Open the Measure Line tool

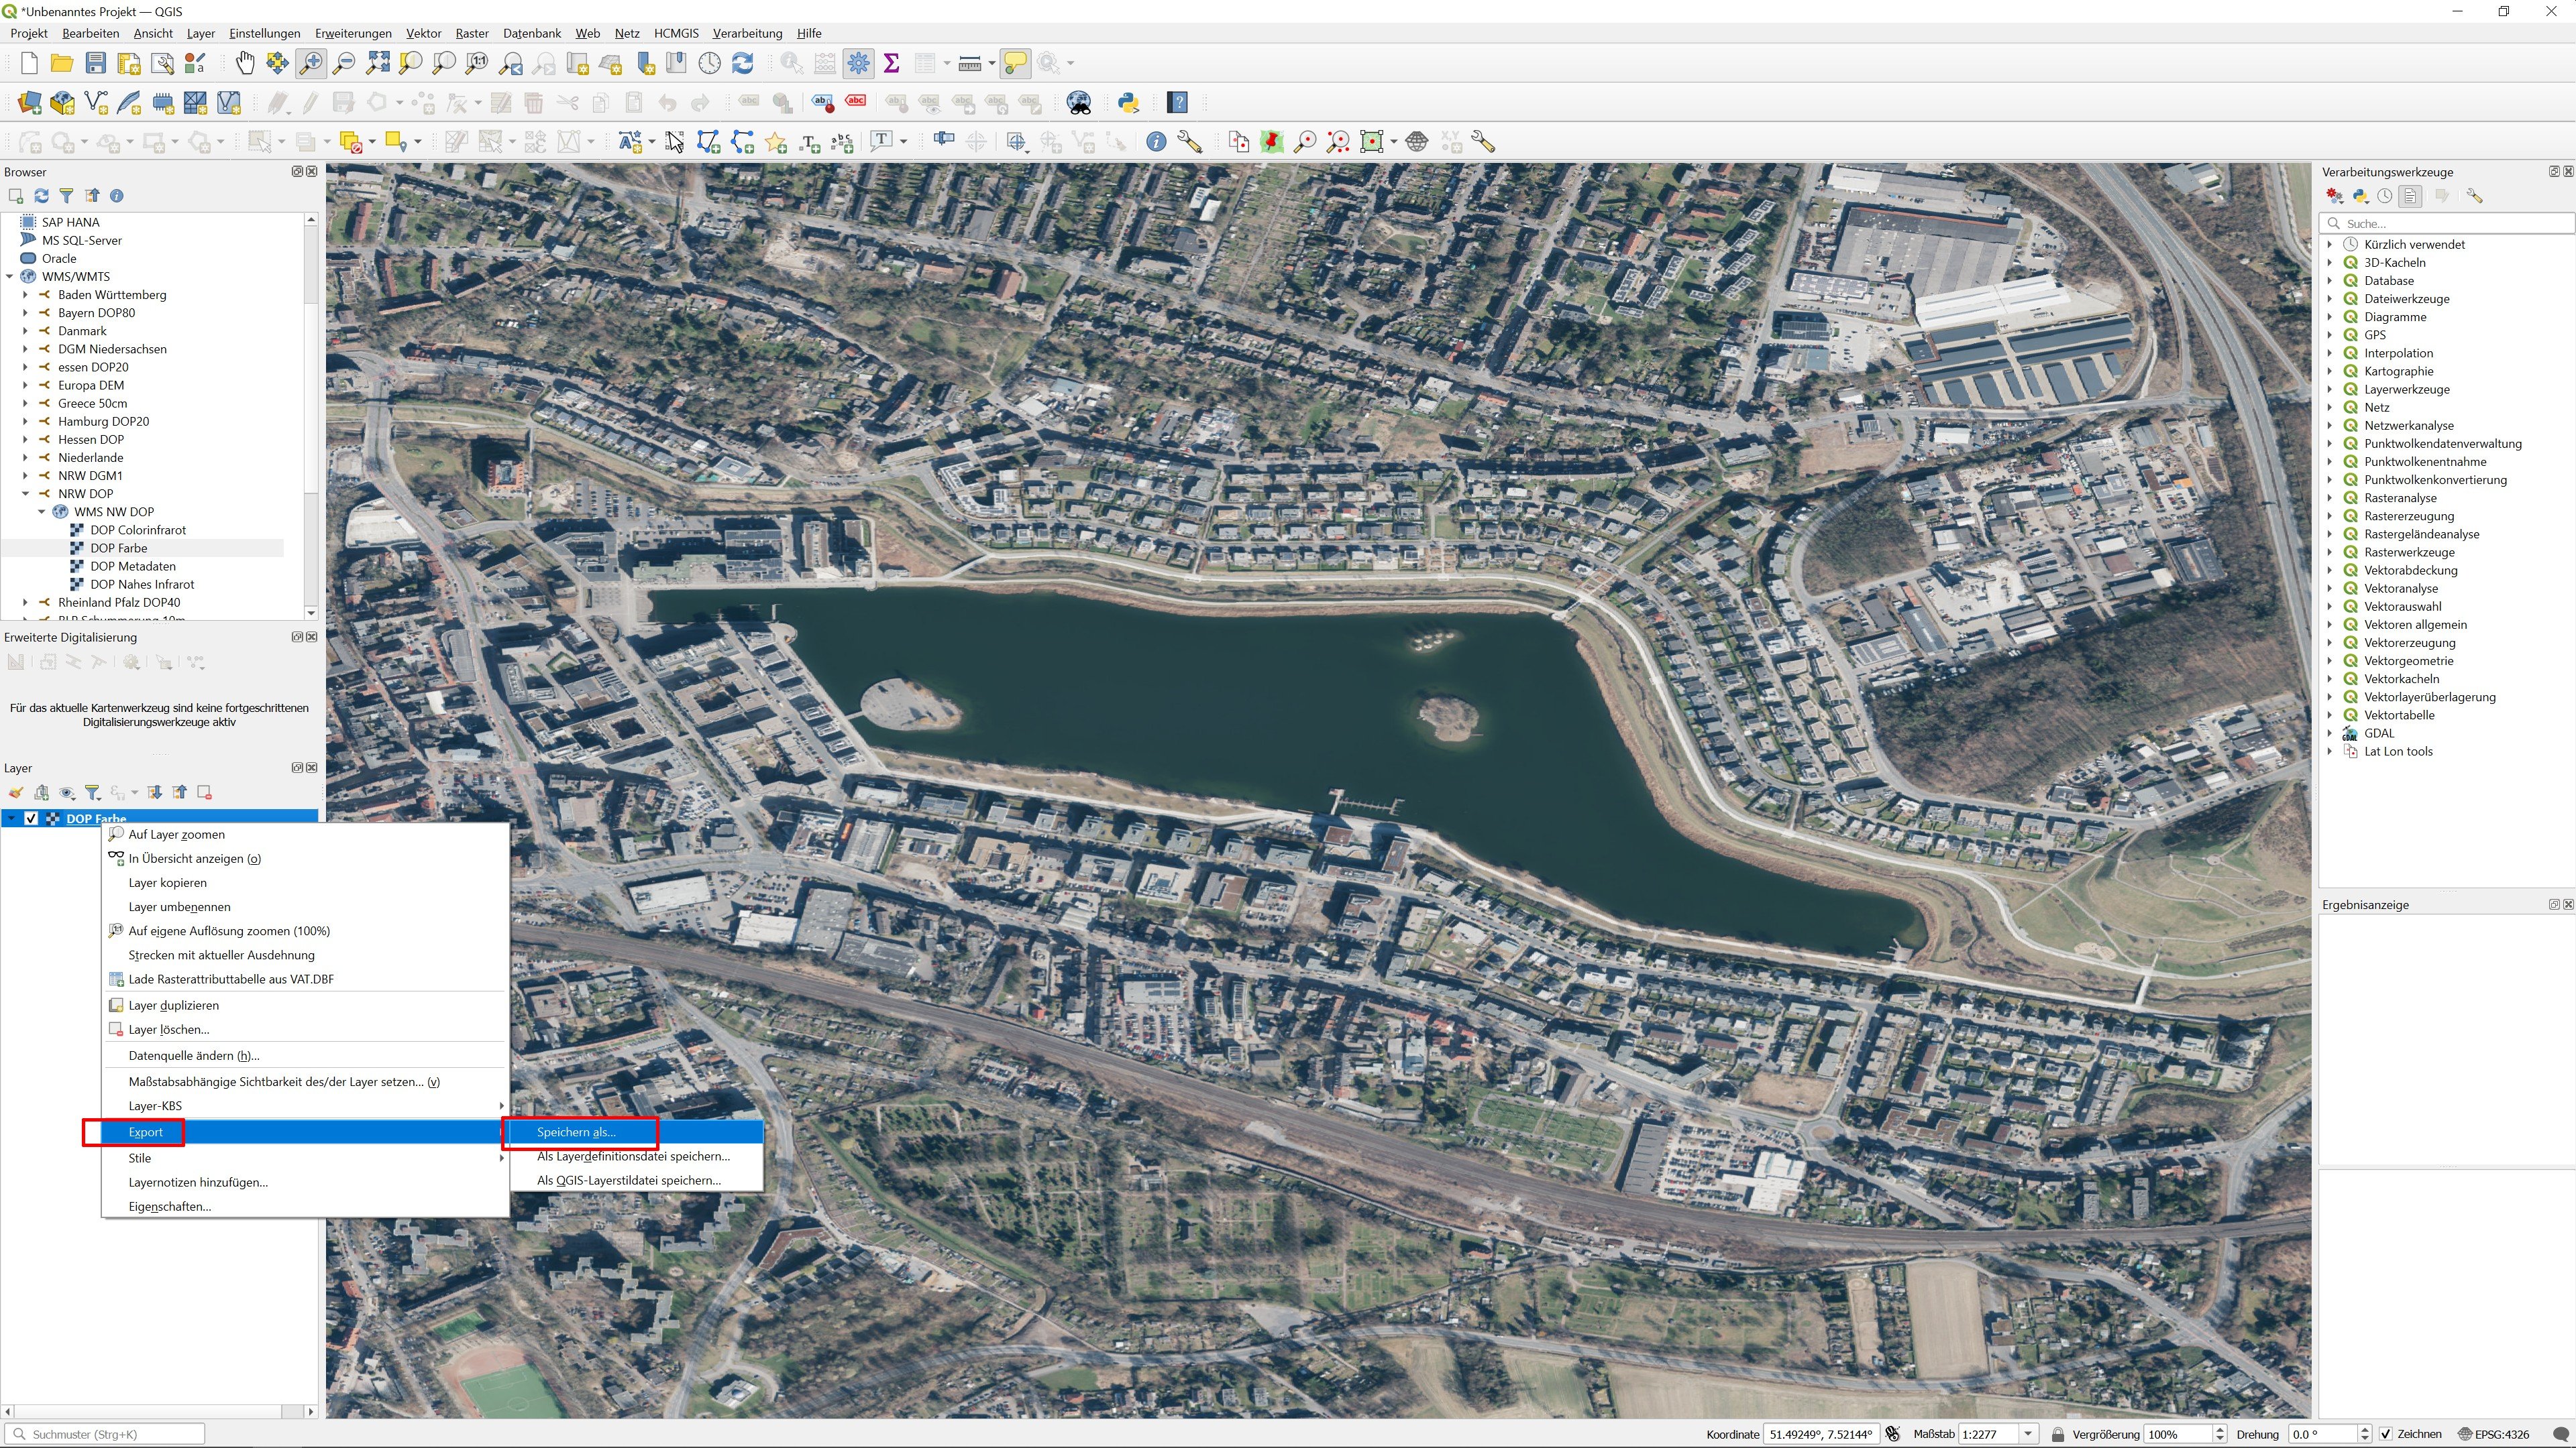coord(968,63)
